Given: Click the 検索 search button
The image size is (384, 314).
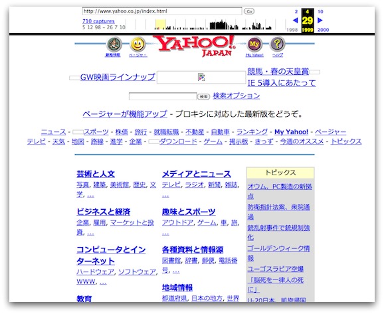Looking at the screenshot, I should tap(203, 97).
